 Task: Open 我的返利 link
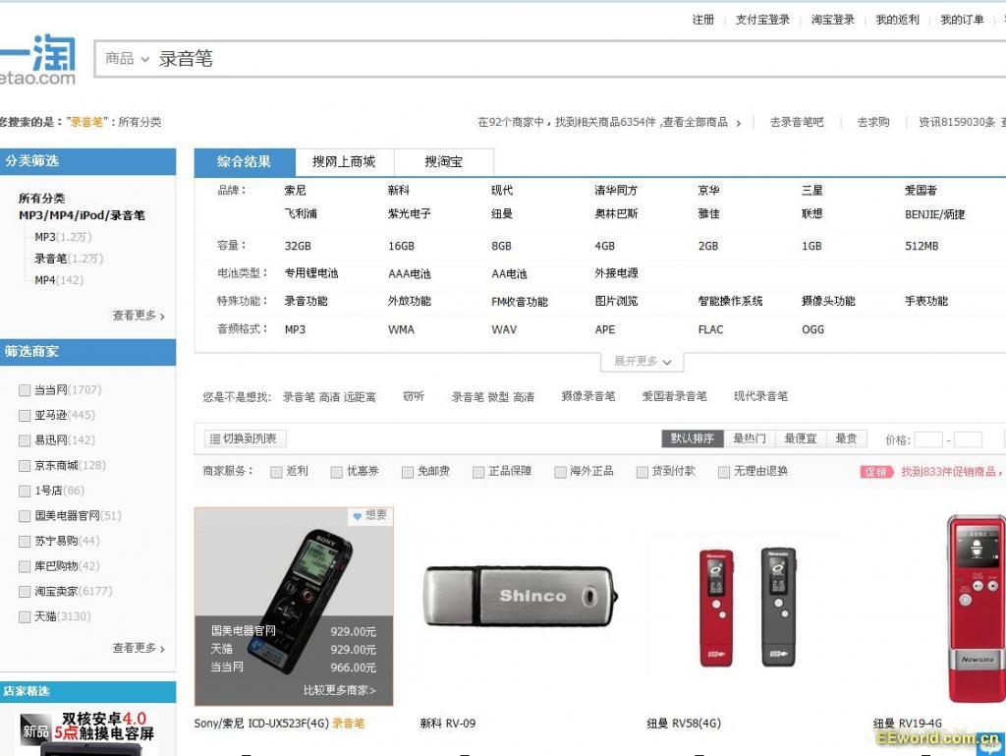pos(898,20)
